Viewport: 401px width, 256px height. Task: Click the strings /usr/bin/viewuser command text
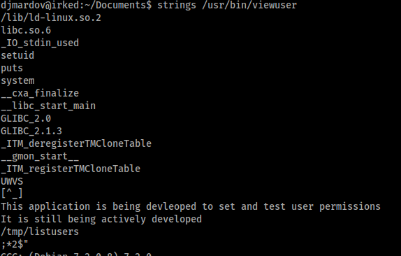coord(227,5)
